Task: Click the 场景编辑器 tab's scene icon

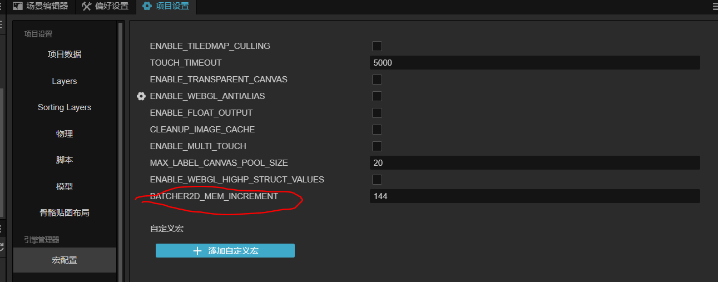Action: (x=18, y=7)
